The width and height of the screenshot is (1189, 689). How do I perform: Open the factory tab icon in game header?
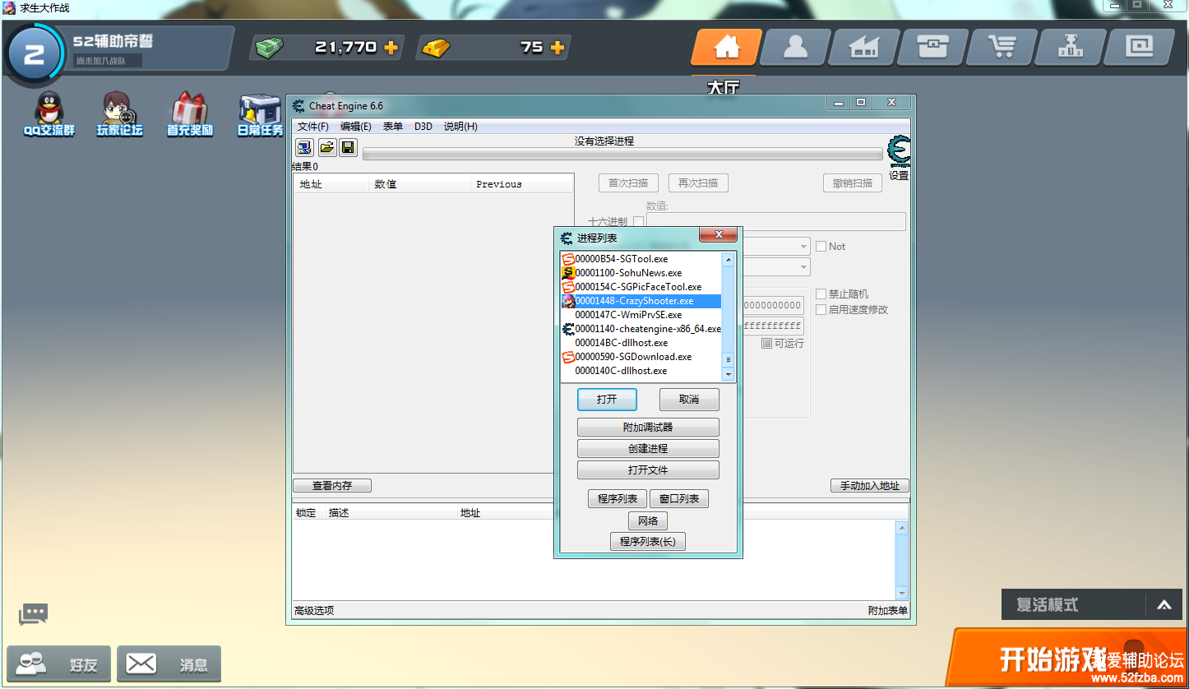coord(864,47)
